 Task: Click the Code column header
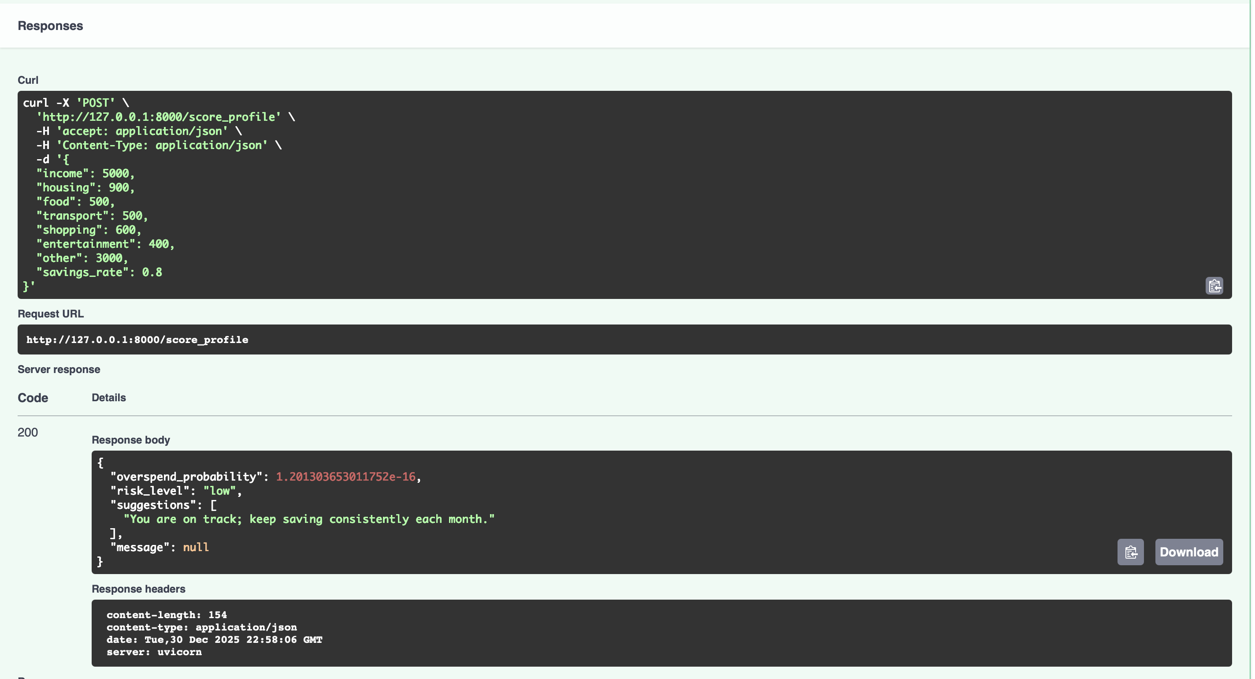pos(33,398)
